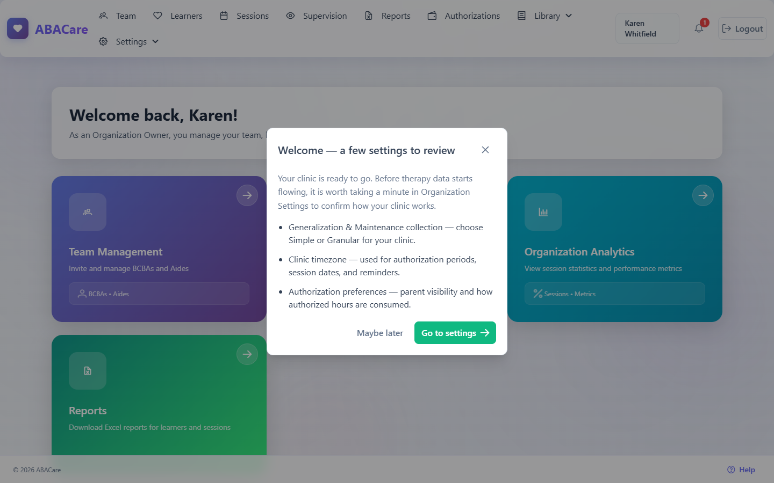Click the Team Management people icon tile
This screenshot has width=774, height=483.
pos(88,212)
